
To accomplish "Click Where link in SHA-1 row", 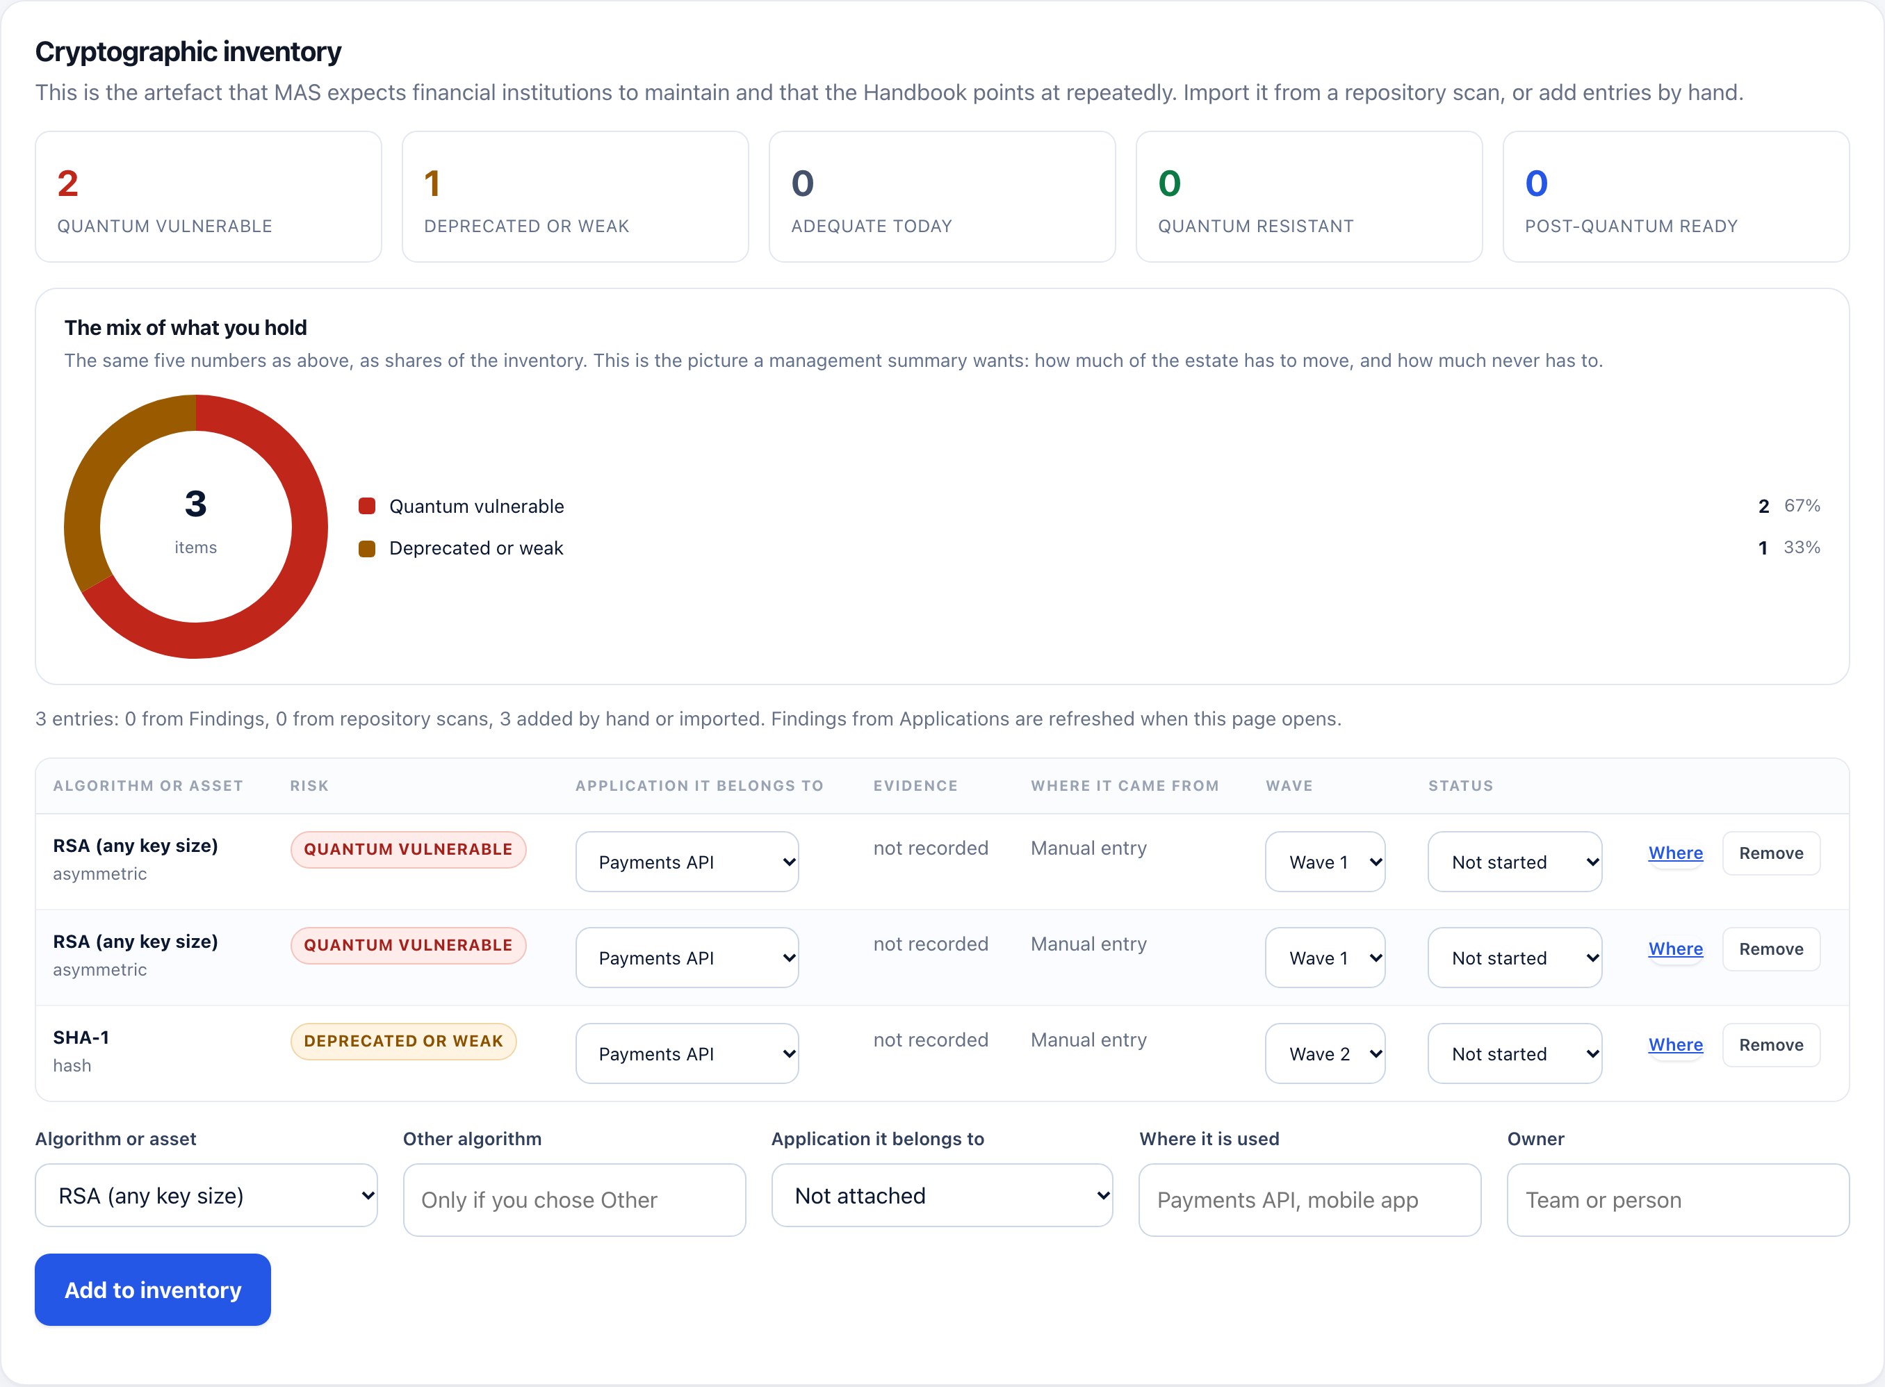I will 1675,1044.
